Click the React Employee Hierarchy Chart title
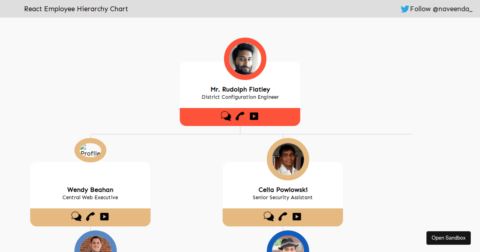Screen dimensions: 480x252 [x=76, y=8]
